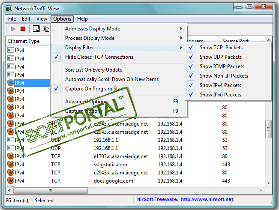Click the vertical scrollbar thumb
This screenshot has width=279, height=210.
[x=269, y=129]
